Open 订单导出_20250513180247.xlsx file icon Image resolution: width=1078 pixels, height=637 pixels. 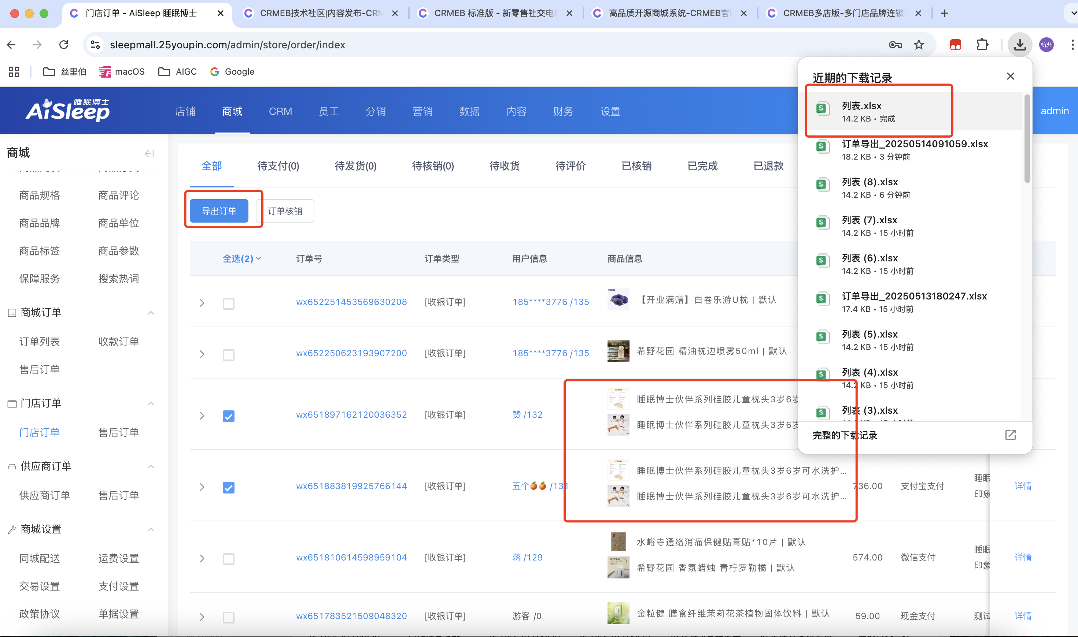click(x=822, y=299)
